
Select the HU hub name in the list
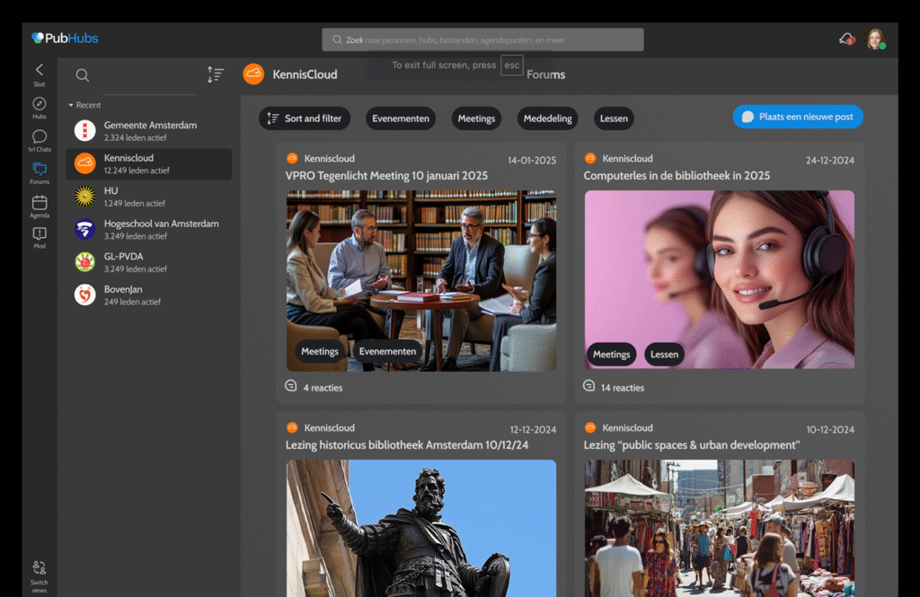point(111,190)
